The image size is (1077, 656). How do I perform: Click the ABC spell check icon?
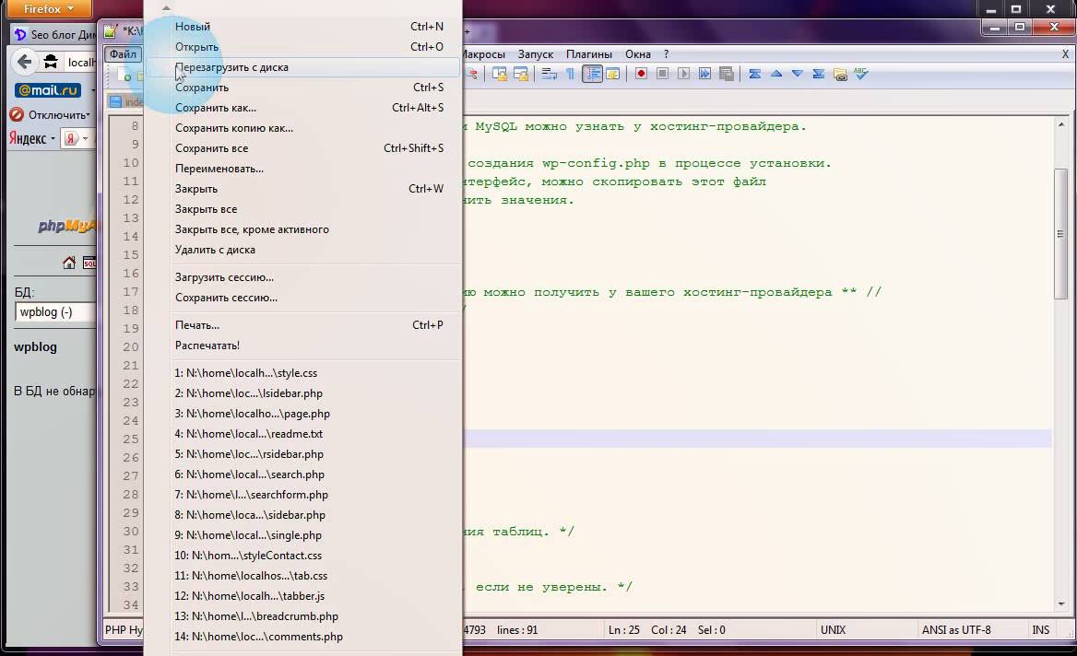861,73
